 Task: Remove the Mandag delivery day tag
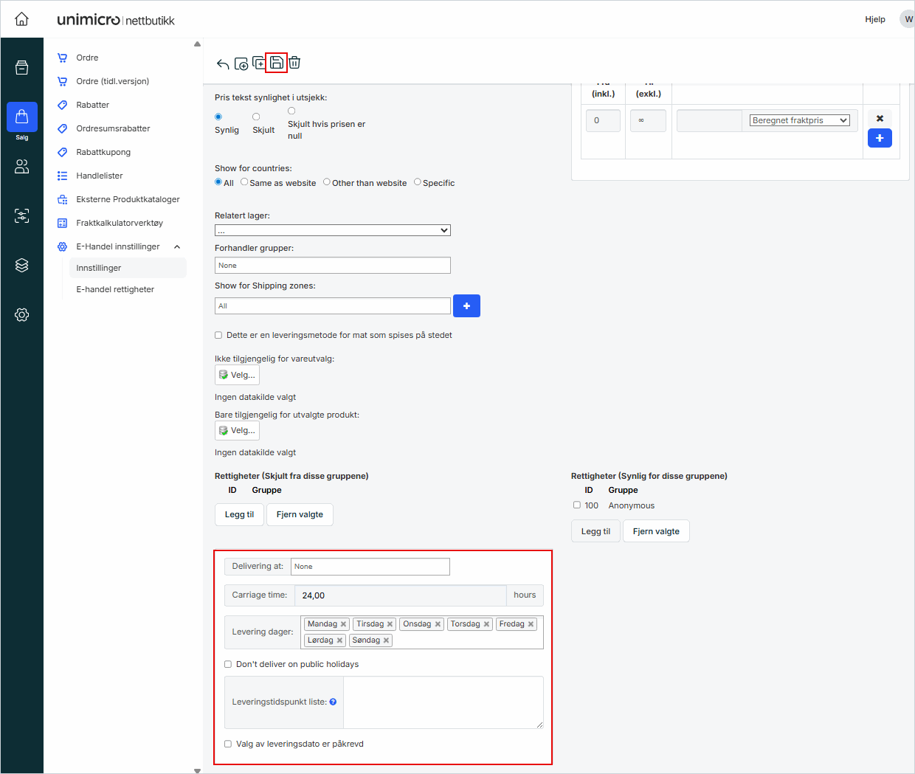(343, 624)
